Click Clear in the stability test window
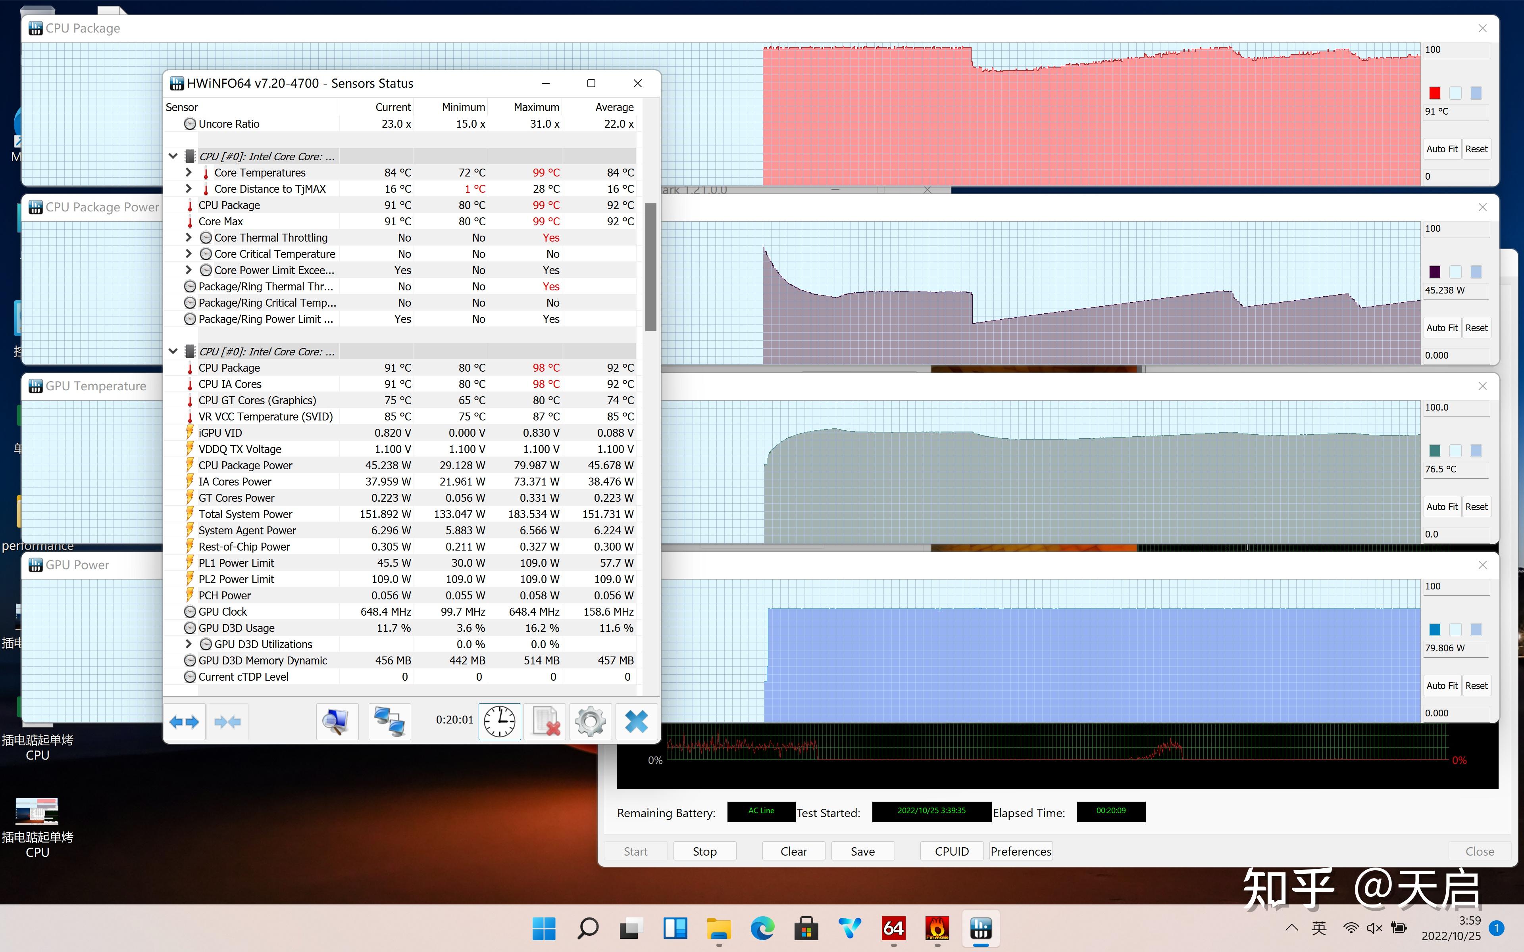Viewport: 1524px width, 952px height. [793, 851]
